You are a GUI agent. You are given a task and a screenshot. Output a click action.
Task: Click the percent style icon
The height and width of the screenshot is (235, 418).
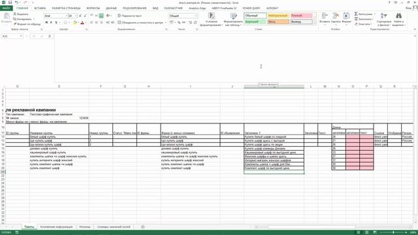tap(178, 23)
